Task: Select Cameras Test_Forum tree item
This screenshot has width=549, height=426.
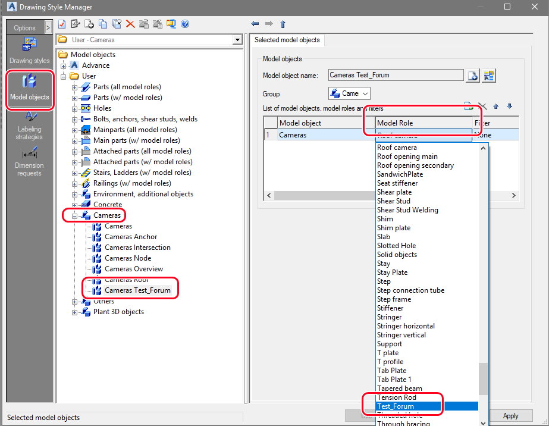Action: 137,290
